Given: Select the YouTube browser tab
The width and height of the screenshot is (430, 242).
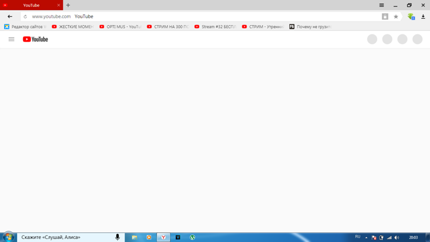Looking at the screenshot, I should pyautogui.click(x=31, y=5).
